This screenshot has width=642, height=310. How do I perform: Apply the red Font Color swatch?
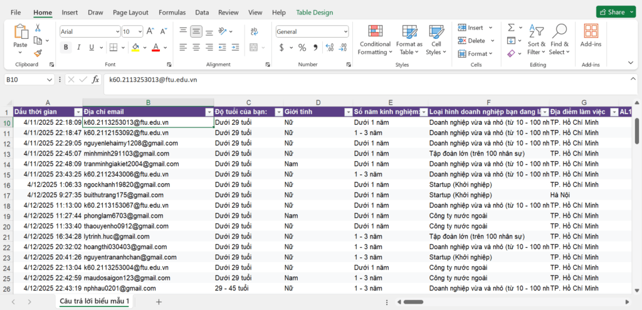pyautogui.click(x=155, y=48)
